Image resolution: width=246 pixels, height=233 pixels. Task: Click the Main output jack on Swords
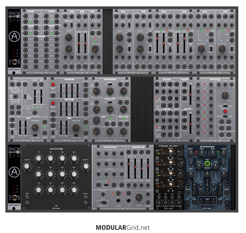point(207,203)
